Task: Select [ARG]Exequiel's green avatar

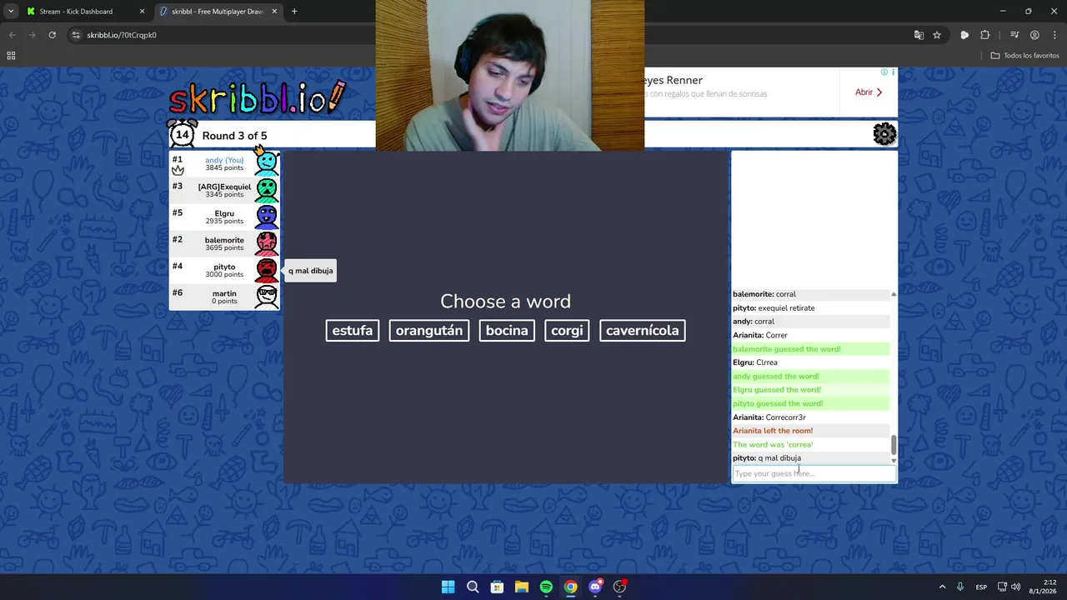Action: click(267, 190)
